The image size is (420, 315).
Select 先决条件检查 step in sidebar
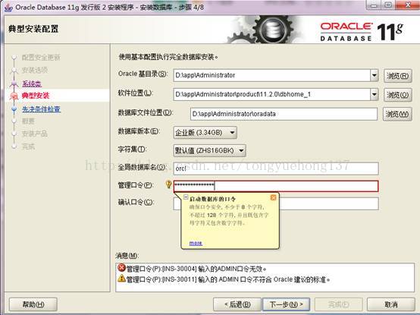(x=41, y=109)
